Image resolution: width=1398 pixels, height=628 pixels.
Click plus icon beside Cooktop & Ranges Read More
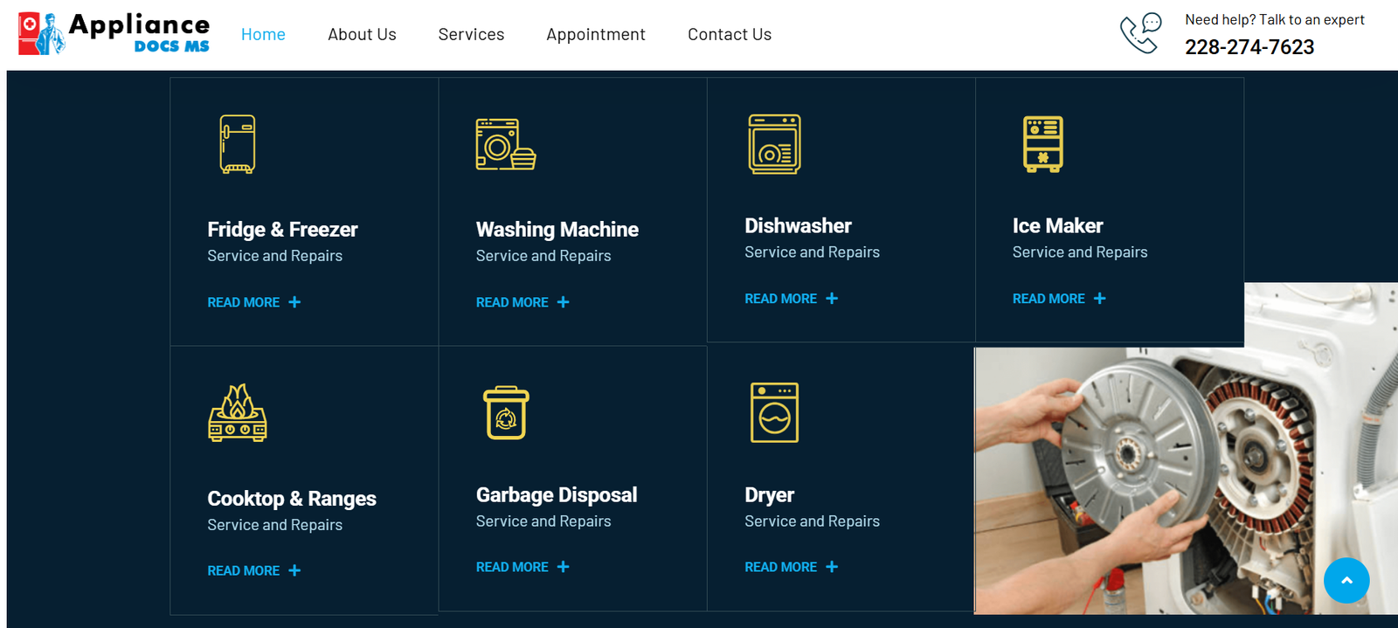(x=294, y=570)
